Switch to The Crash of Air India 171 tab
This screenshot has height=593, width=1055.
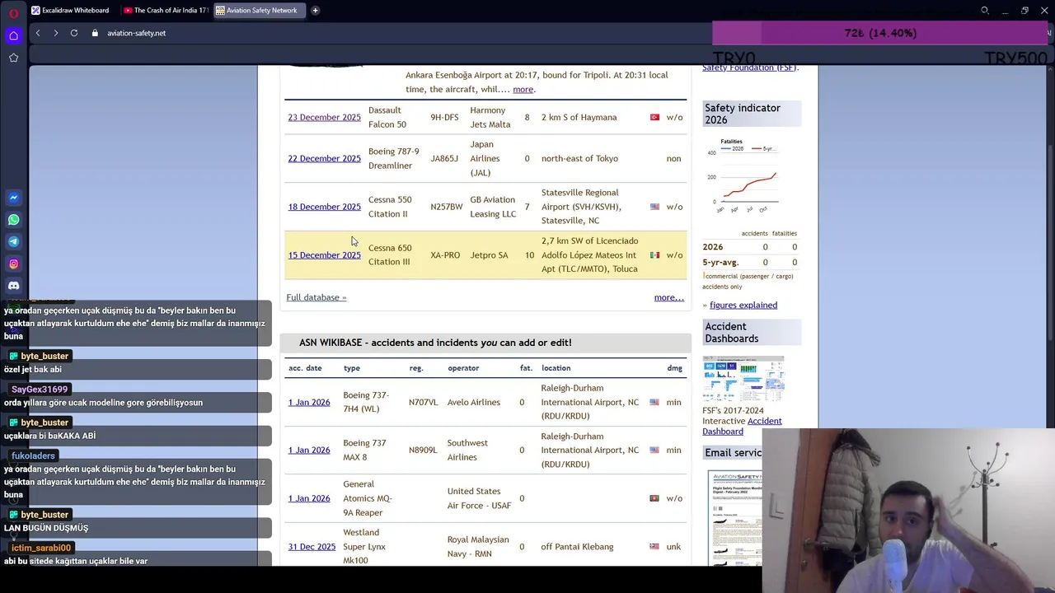165,11
